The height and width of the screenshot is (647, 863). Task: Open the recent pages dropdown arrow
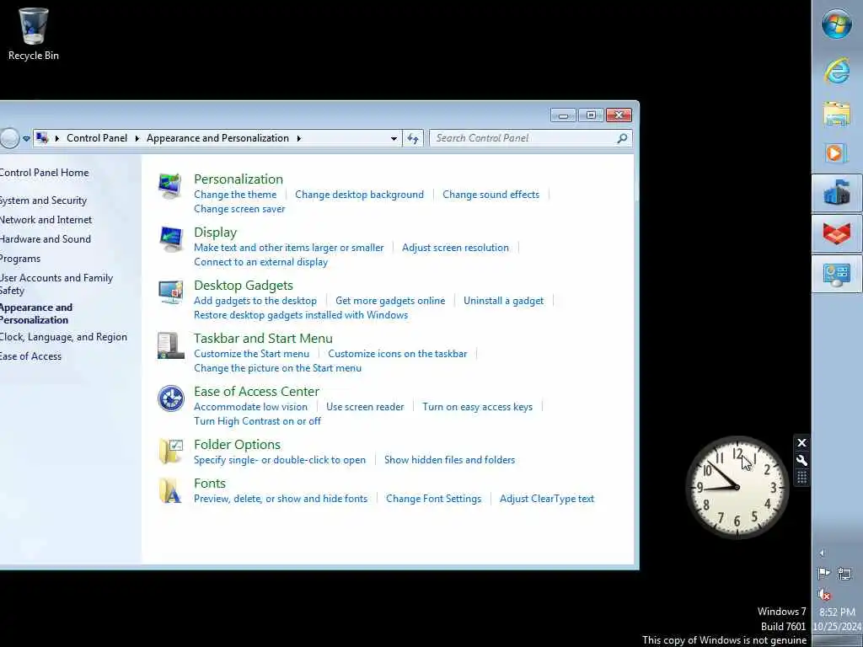pos(26,138)
